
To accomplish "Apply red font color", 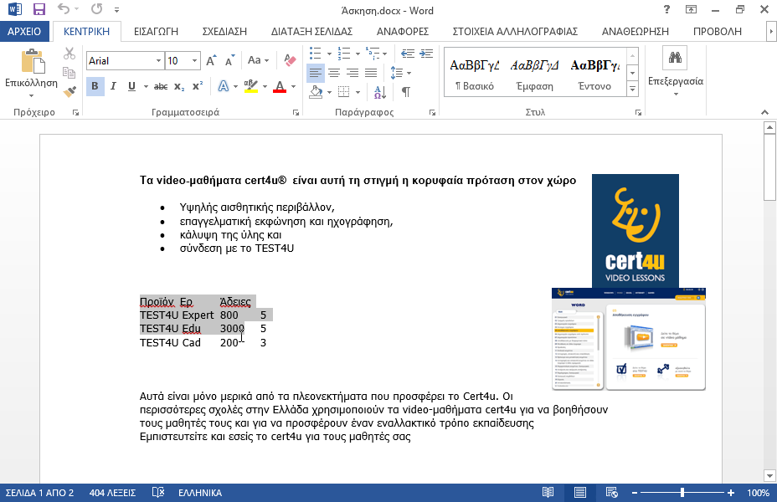I will pyautogui.click(x=280, y=86).
